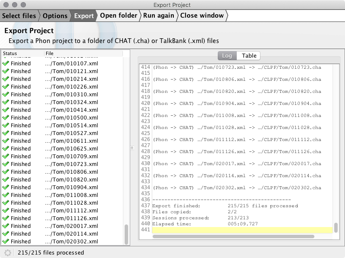This screenshot has width=345, height=258.
Task: Click the Open folder step
Action: (x=119, y=15)
